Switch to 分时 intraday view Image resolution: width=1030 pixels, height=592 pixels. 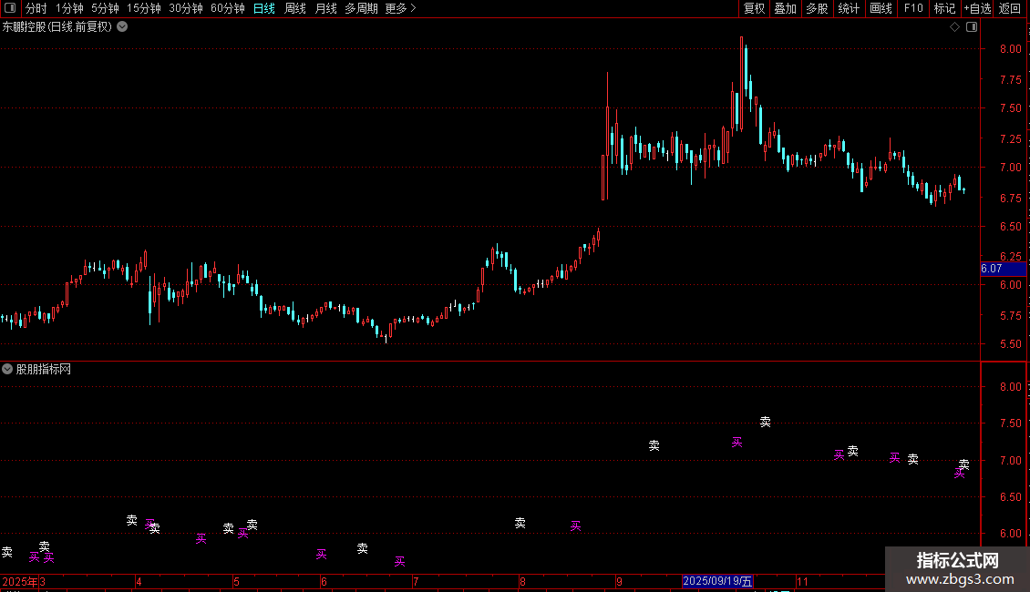(x=36, y=8)
